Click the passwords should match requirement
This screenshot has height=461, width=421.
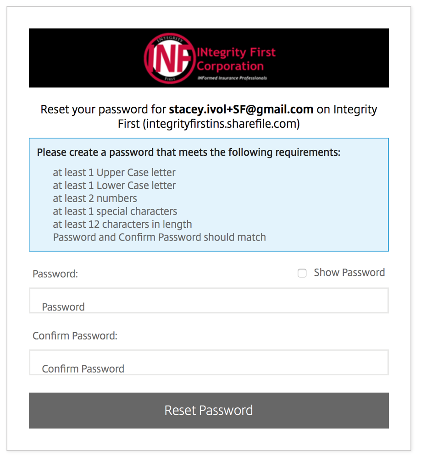160,237
